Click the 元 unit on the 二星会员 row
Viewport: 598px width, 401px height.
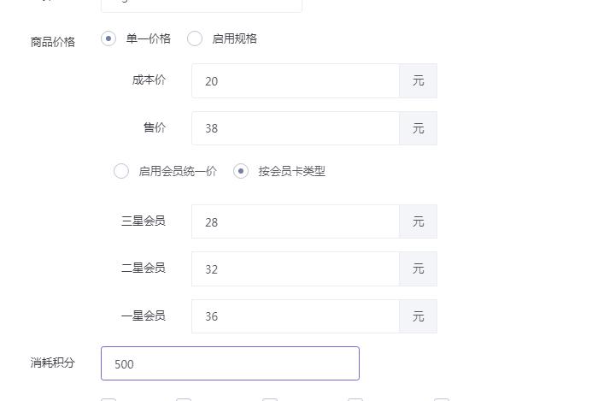(x=418, y=269)
